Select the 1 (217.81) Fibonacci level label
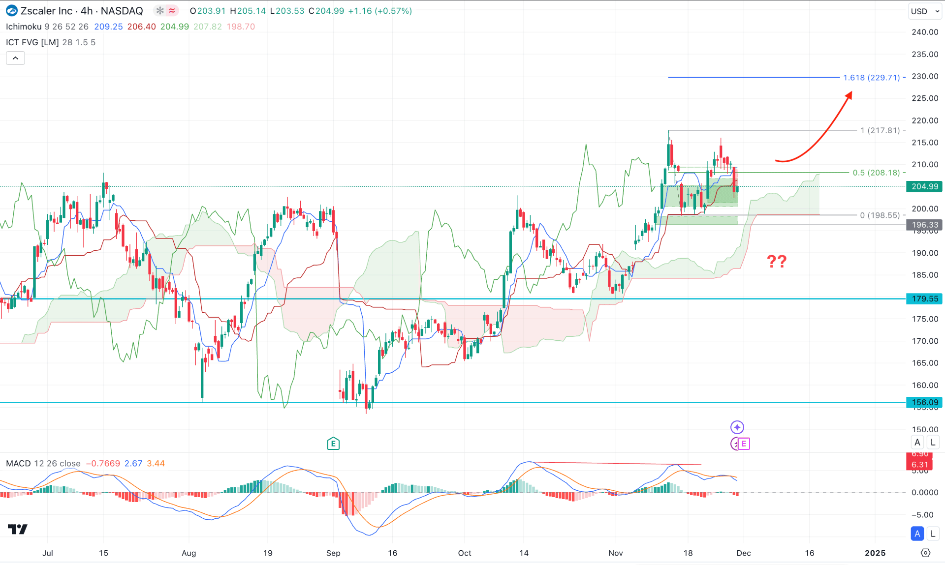The image size is (945, 565). click(880, 130)
